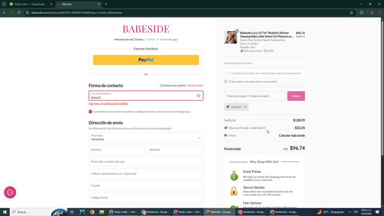The height and width of the screenshot is (216, 384).
Task: Switch to the Verify Codes SimplyCodes tab
Action: coord(30,4)
